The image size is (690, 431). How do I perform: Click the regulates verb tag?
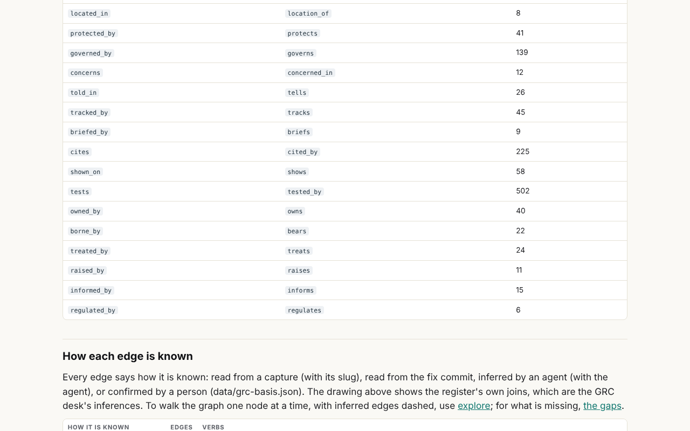[305, 310]
